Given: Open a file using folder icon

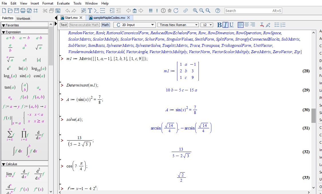Looking at the screenshot, I should point(10,11).
